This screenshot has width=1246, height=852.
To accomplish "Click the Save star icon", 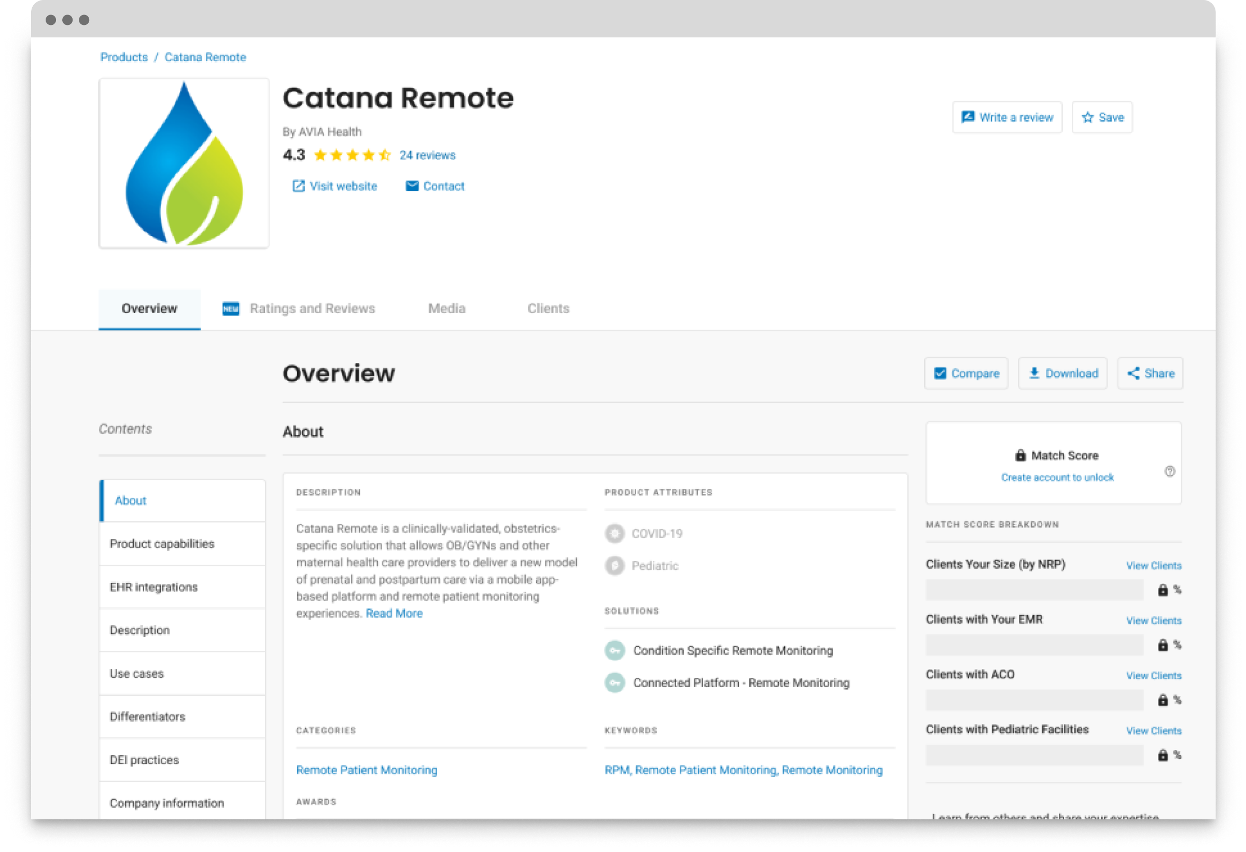I will coord(1087,117).
